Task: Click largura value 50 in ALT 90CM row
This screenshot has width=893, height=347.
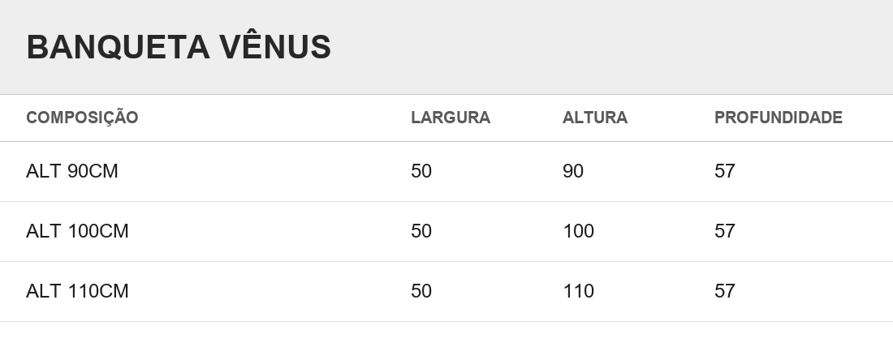Action: point(421,170)
